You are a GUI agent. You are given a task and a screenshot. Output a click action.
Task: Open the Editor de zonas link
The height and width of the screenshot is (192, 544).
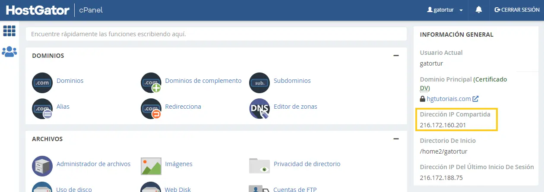click(x=295, y=107)
